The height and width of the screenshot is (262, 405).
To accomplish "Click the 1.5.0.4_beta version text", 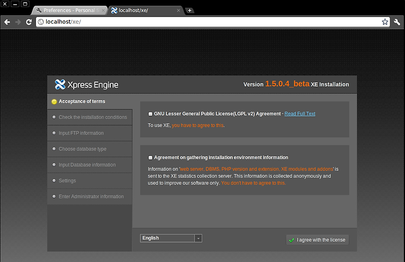I will (287, 84).
